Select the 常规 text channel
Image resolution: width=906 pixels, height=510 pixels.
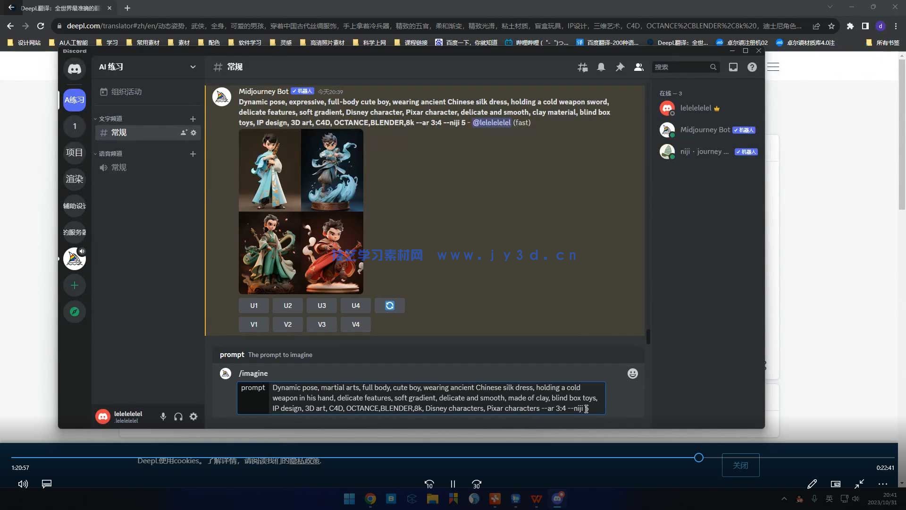[119, 133]
